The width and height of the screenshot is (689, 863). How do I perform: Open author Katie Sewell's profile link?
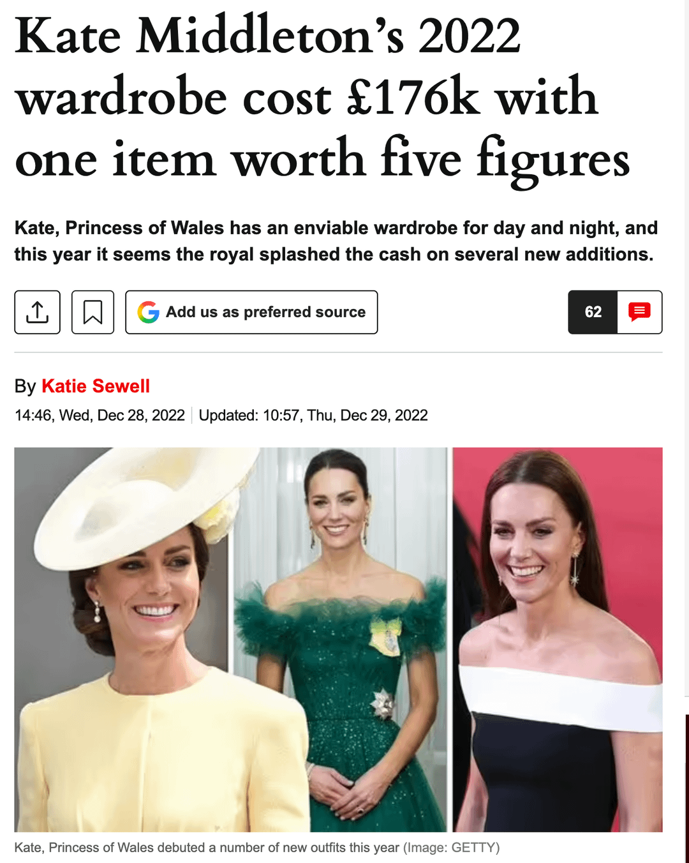(x=96, y=386)
